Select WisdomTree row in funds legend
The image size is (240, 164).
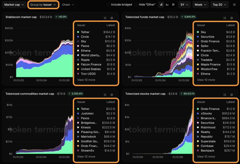(216, 69)
